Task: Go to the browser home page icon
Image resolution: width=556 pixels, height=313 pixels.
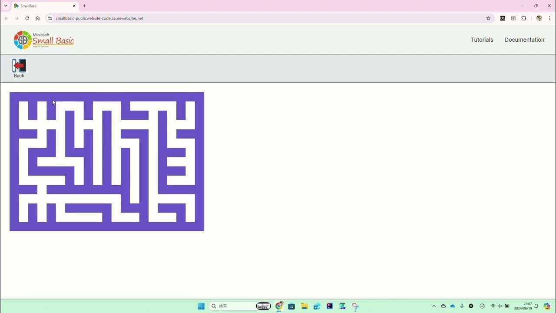Action: 37,18
